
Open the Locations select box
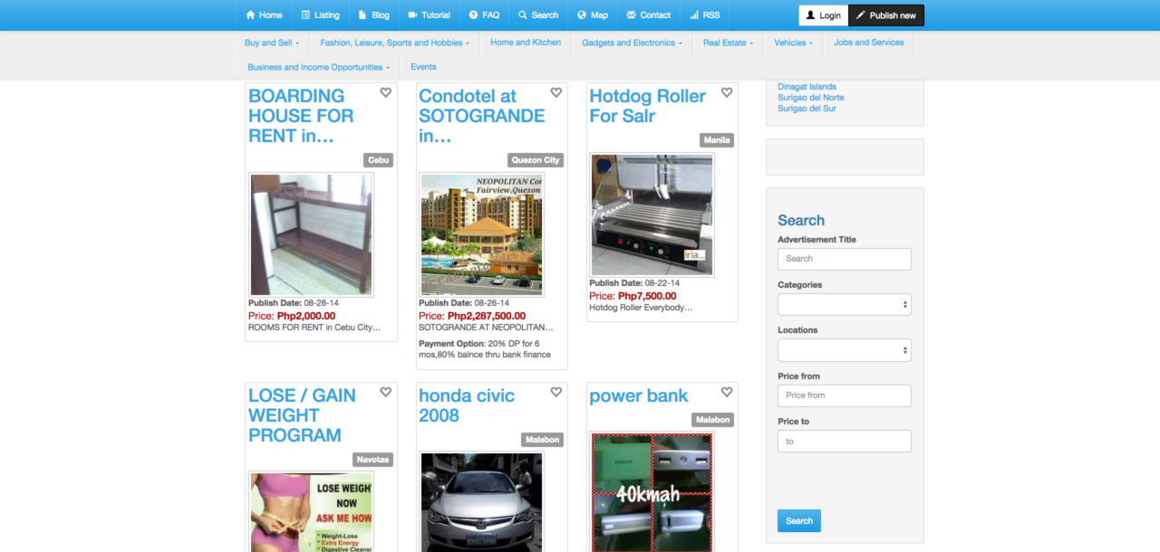(845, 350)
